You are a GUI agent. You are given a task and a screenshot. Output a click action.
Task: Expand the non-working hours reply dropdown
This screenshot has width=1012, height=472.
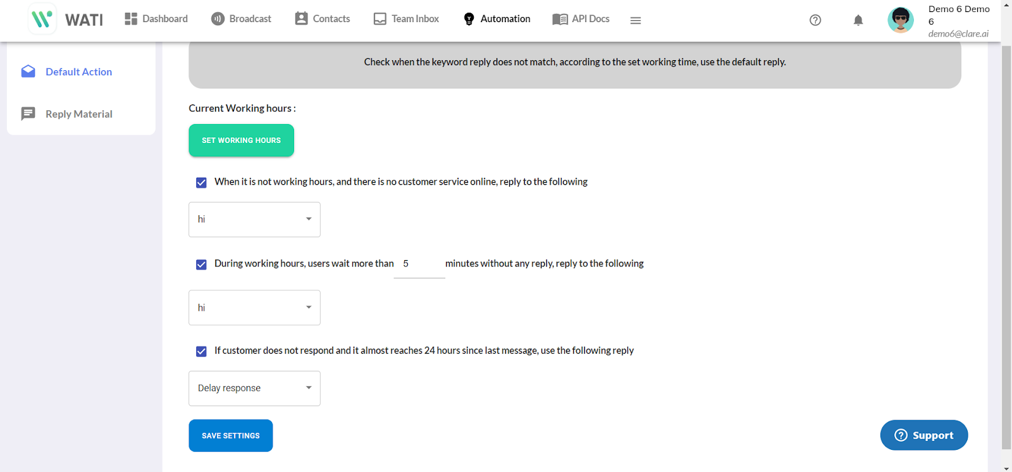pos(254,220)
